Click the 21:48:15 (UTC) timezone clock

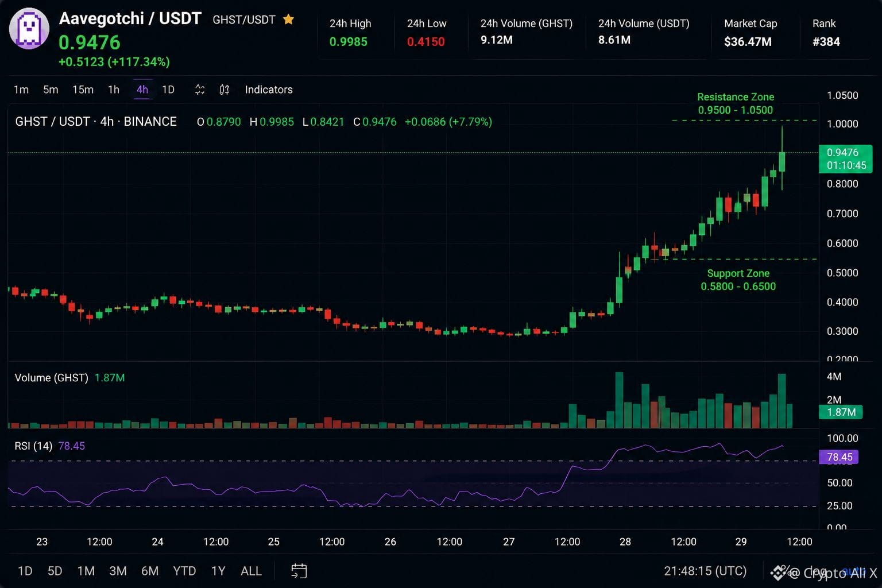click(x=705, y=571)
